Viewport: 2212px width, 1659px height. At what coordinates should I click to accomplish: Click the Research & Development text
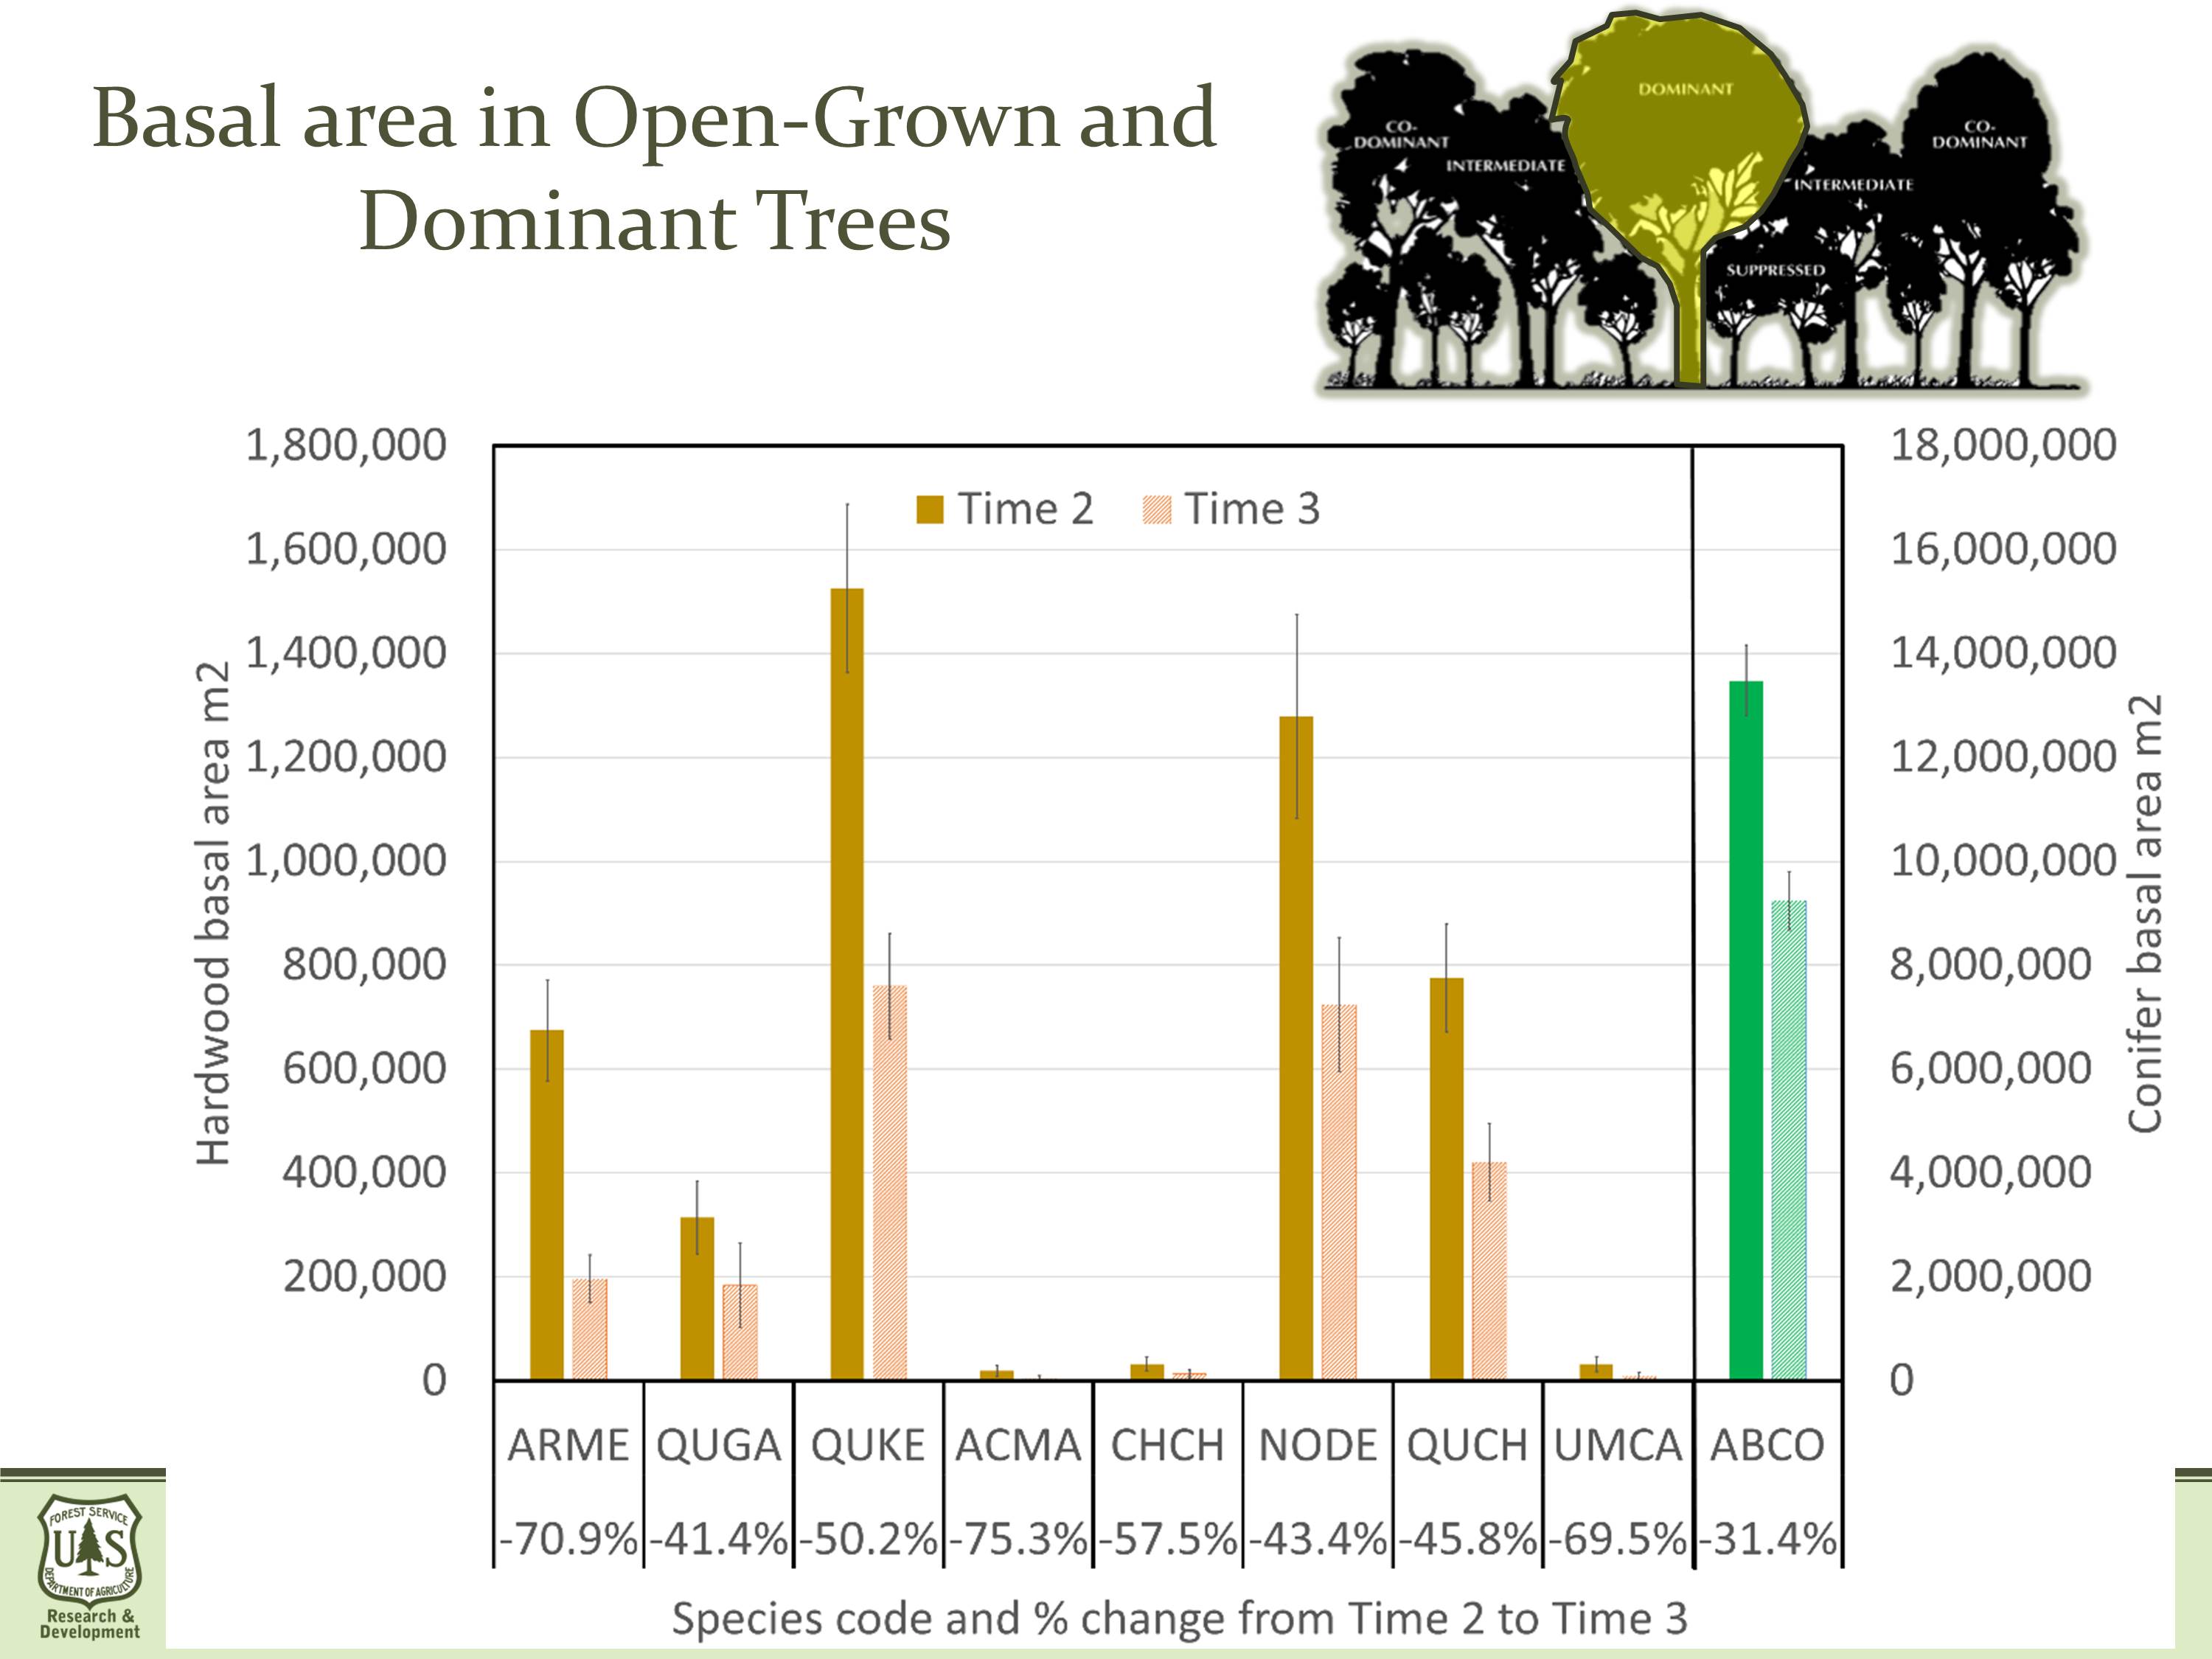point(90,1624)
